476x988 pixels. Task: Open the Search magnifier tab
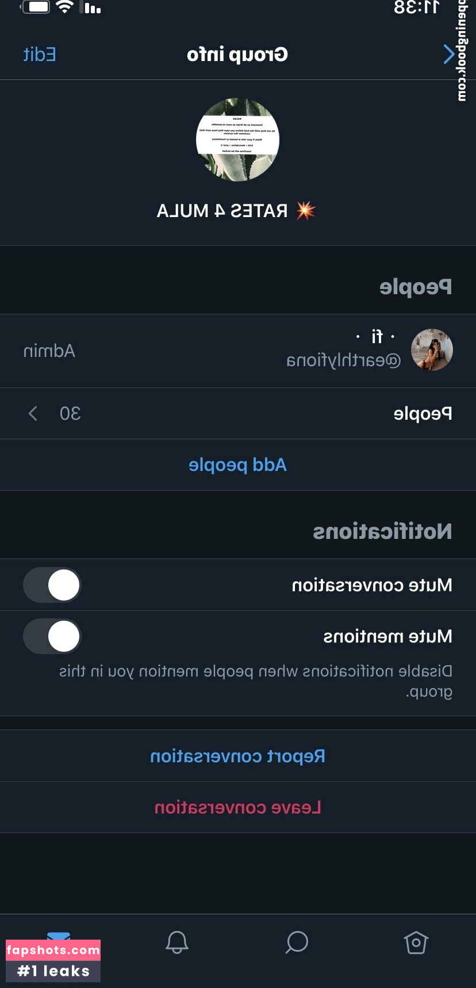click(297, 943)
